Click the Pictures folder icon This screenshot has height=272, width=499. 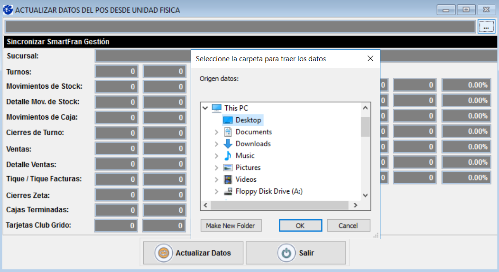coord(228,168)
